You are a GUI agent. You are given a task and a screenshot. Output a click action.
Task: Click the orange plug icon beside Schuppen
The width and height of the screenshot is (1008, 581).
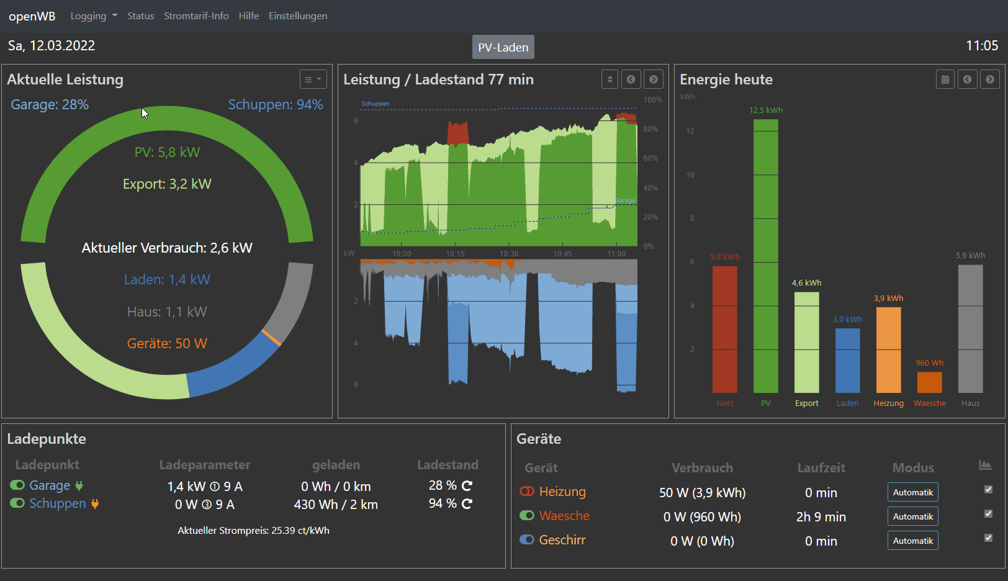(95, 504)
